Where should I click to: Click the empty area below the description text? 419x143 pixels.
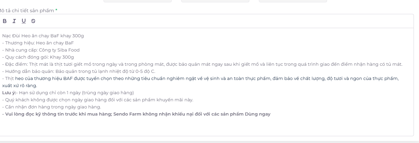207,126
